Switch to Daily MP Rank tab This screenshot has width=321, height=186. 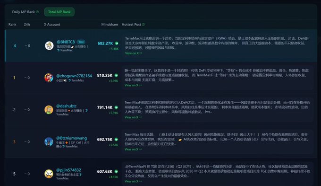[x=24, y=12]
